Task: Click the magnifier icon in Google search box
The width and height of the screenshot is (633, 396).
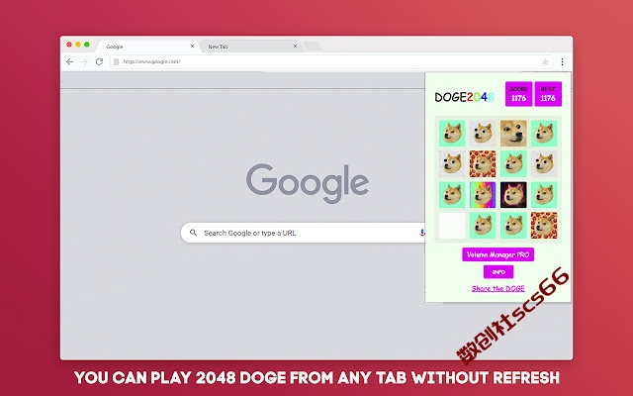Action: click(x=194, y=233)
